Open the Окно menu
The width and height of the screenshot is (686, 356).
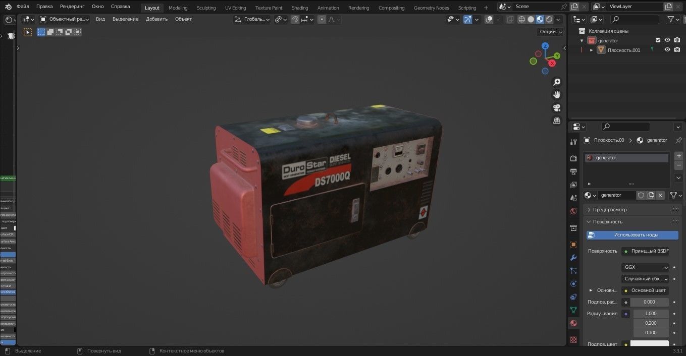point(97,7)
